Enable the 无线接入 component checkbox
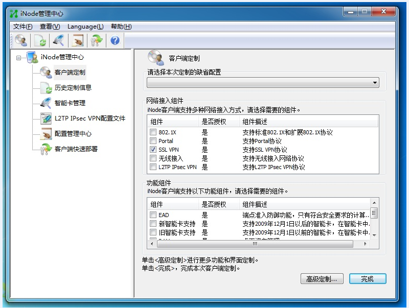This screenshot has width=409, height=308. click(x=153, y=158)
